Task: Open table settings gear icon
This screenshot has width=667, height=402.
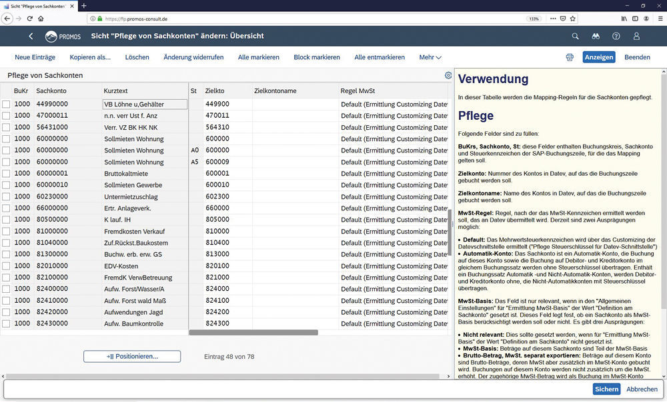Action: click(x=448, y=75)
